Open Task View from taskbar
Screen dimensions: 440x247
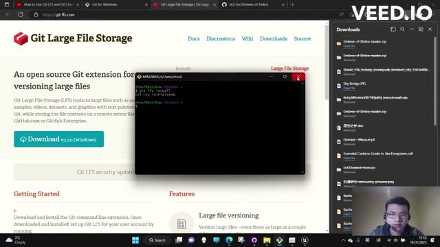pyautogui.click(x=179, y=240)
